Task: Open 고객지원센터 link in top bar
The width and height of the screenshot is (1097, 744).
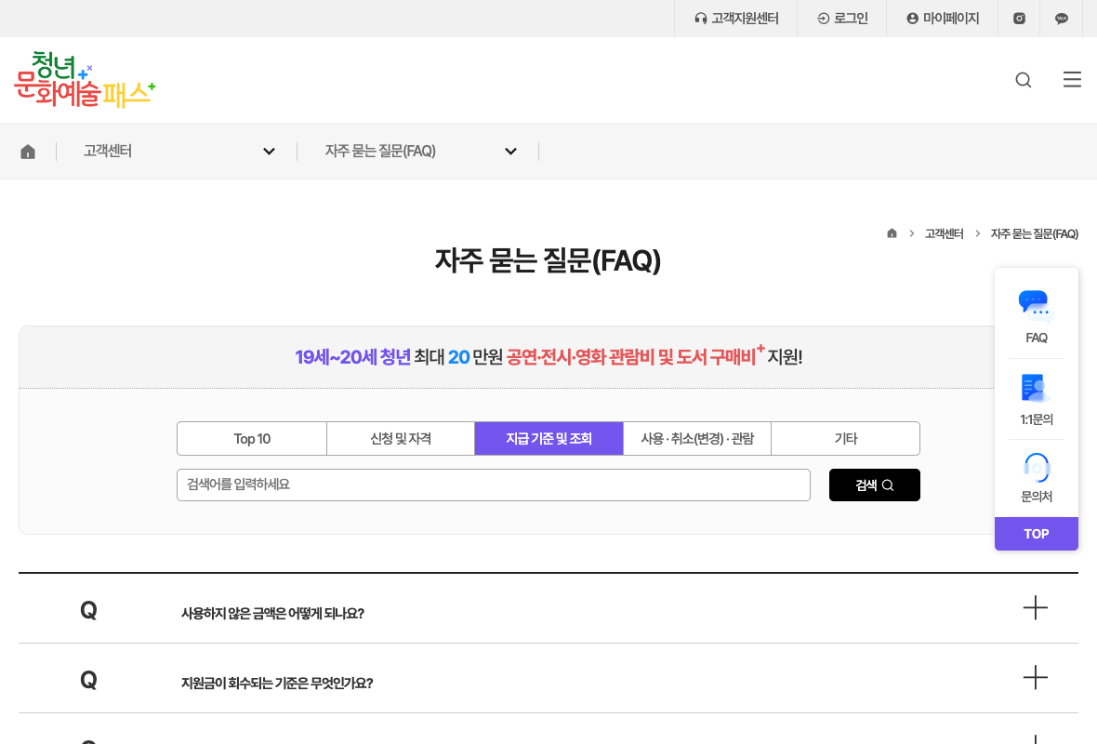Action: [x=736, y=19]
